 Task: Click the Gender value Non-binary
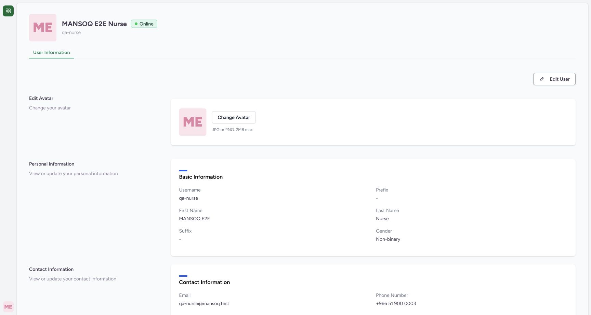[388, 239]
